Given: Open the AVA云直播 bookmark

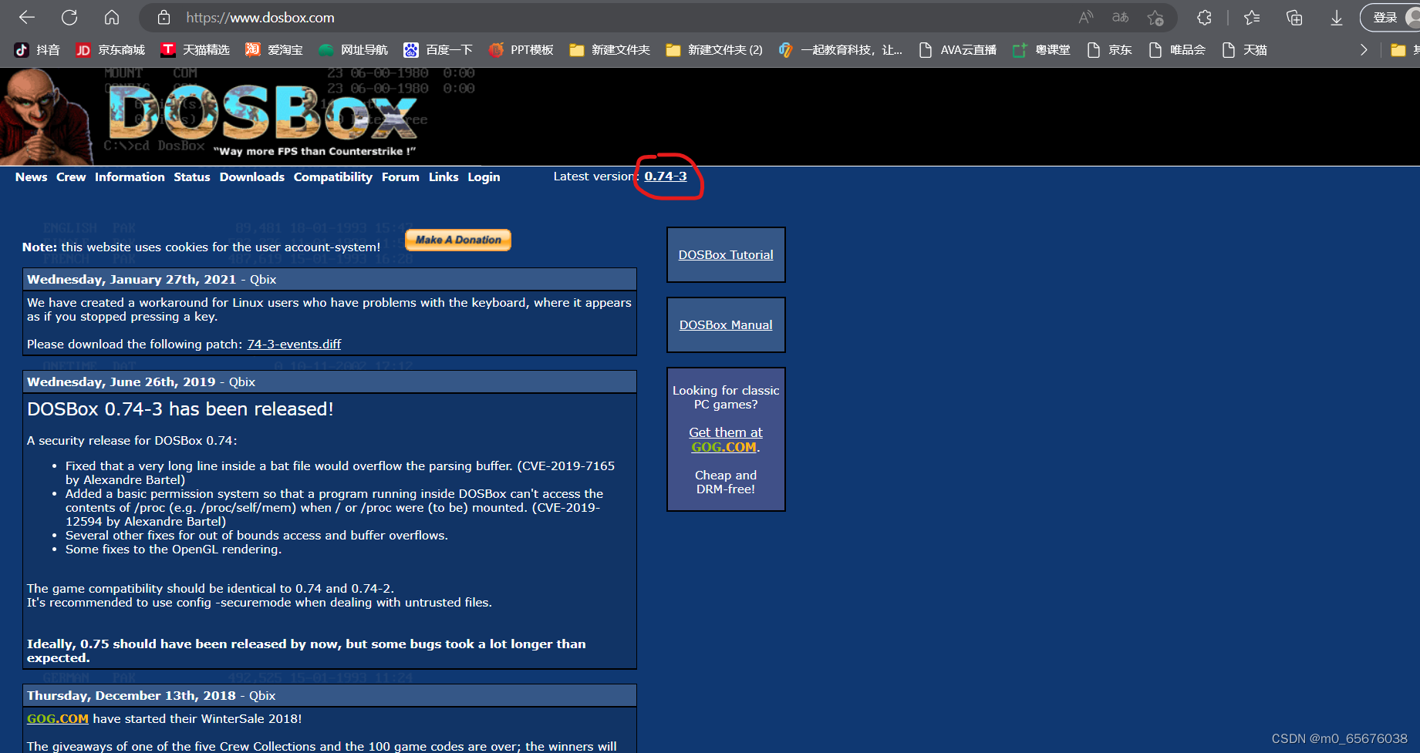Looking at the screenshot, I should tap(957, 50).
